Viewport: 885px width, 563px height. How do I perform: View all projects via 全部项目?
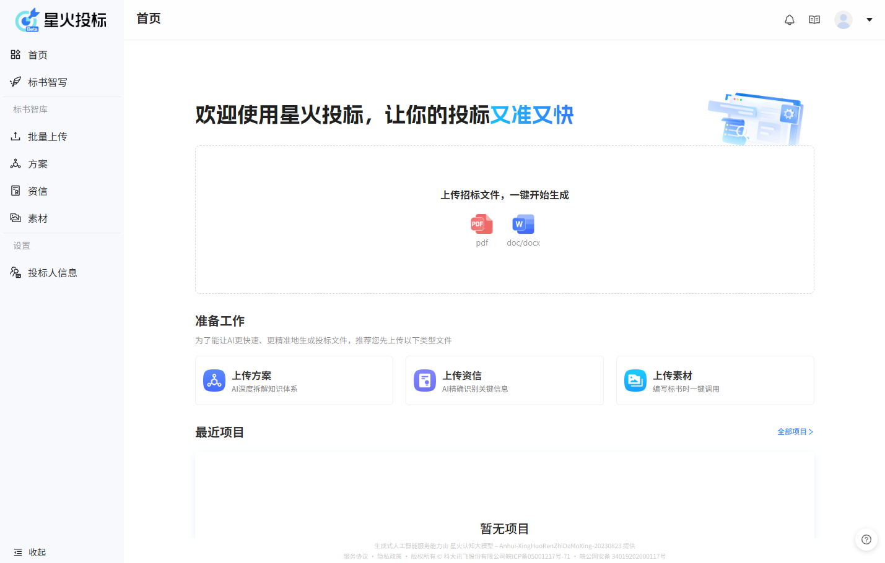795,432
